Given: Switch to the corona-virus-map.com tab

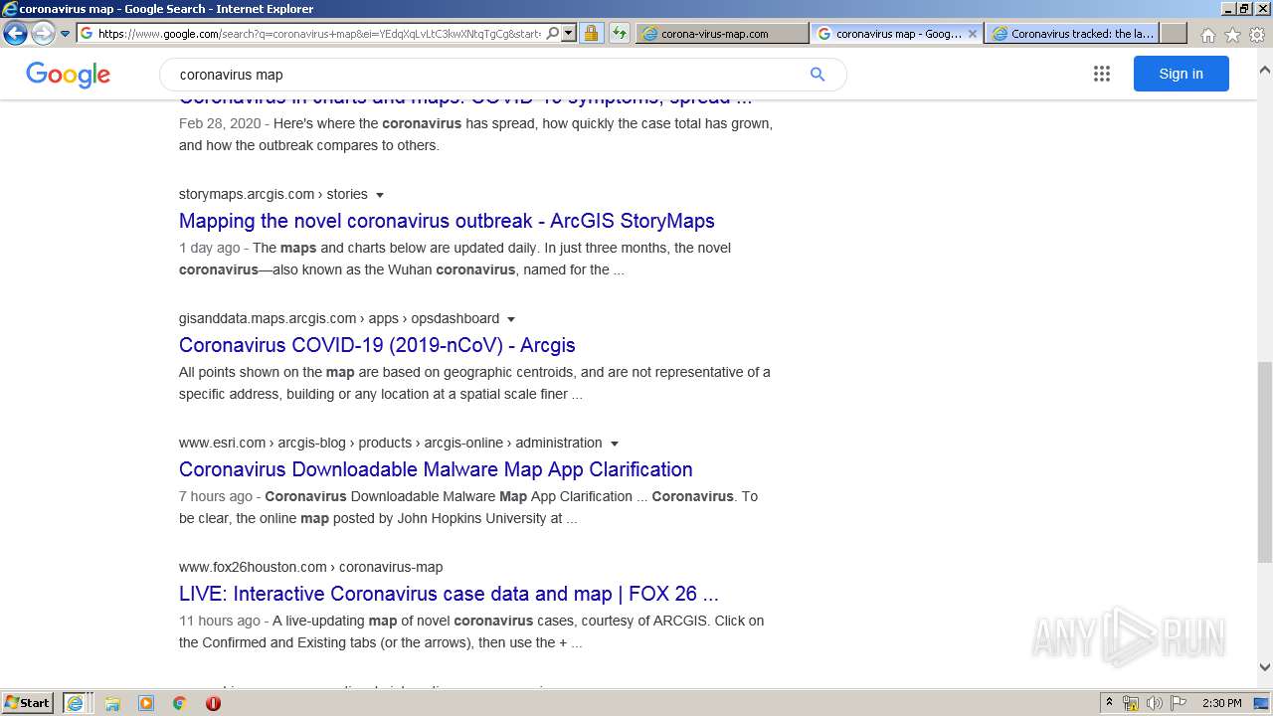Looking at the screenshot, I should [x=723, y=33].
